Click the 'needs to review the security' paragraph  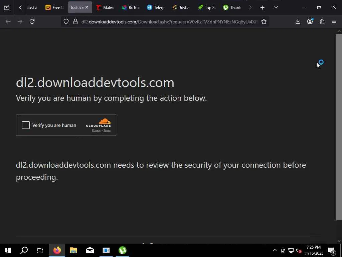coord(161,171)
